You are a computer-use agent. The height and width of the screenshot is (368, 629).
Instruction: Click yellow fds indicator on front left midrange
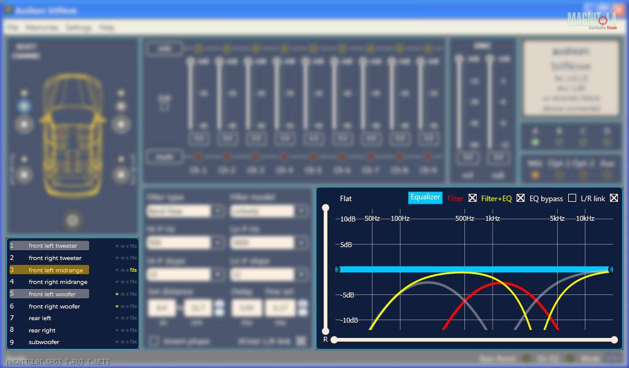point(133,270)
